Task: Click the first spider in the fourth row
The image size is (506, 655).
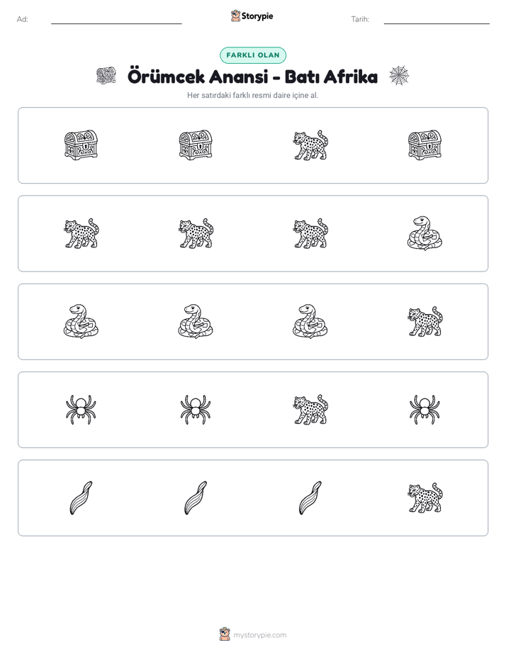Action: [81, 410]
